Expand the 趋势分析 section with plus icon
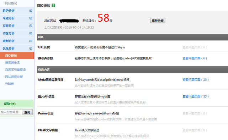The image size is (228, 140). point(31,11)
